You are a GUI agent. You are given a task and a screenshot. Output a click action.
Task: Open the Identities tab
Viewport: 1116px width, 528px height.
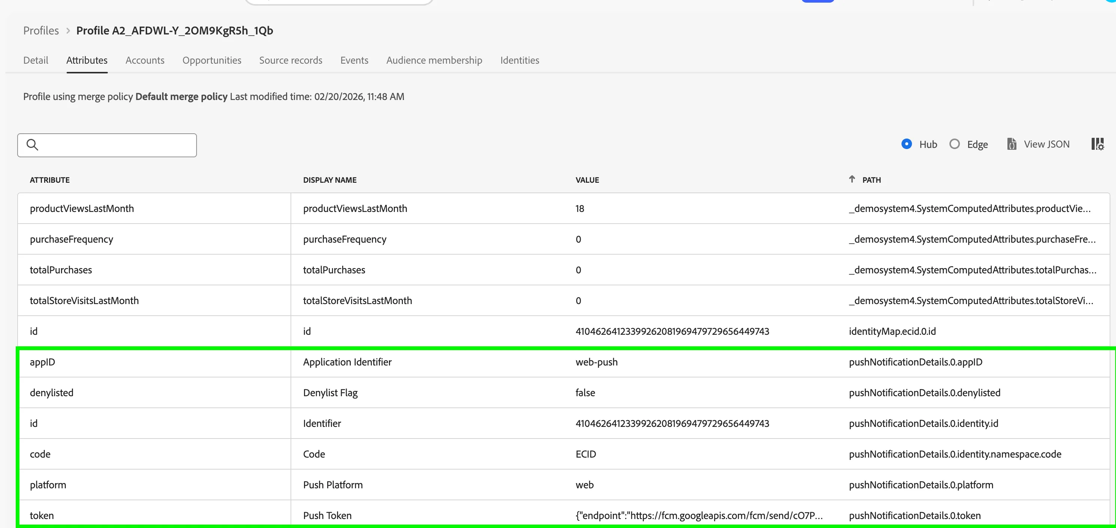pos(520,60)
